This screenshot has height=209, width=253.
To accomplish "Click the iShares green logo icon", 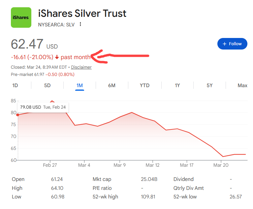I will [x=21, y=17].
